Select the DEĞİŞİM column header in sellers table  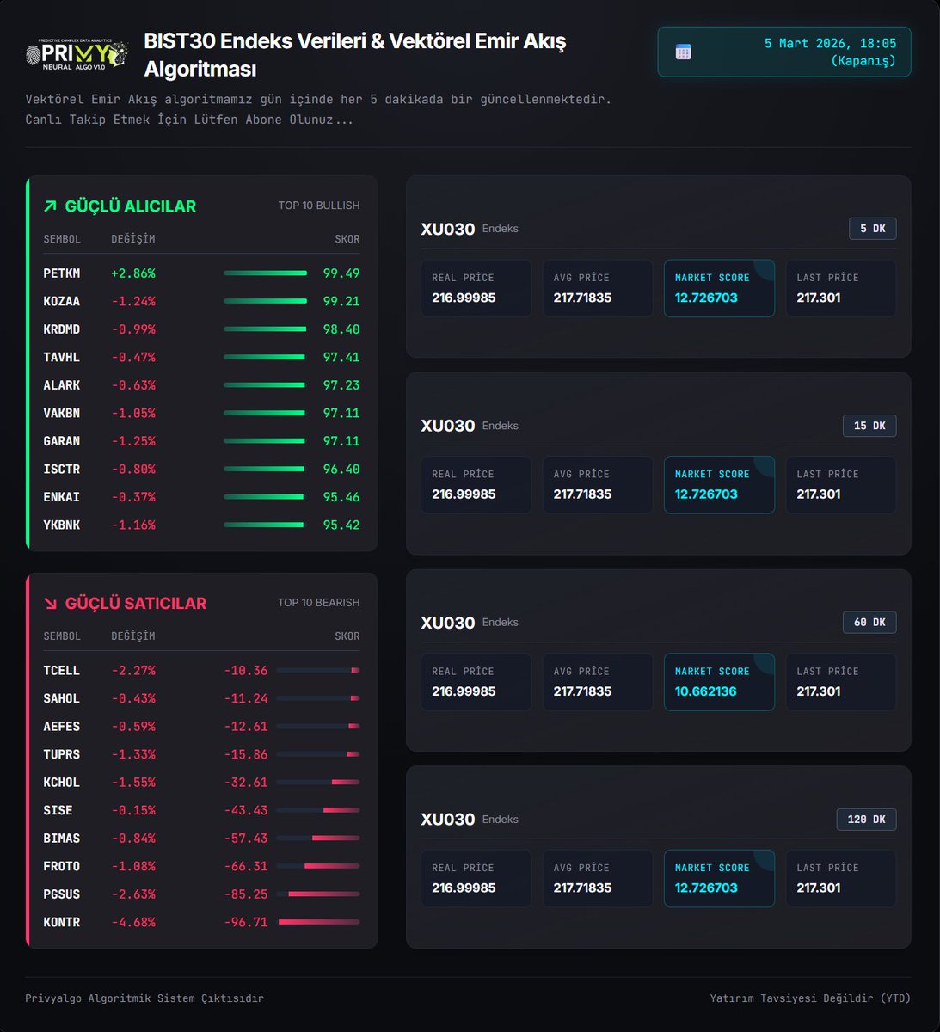(x=134, y=636)
